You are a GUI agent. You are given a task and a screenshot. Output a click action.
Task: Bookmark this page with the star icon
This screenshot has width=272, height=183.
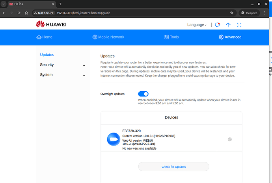click(x=231, y=13)
